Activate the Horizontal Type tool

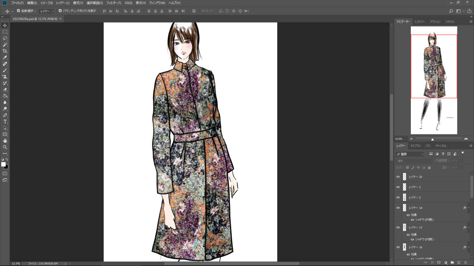(x=5, y=122)
